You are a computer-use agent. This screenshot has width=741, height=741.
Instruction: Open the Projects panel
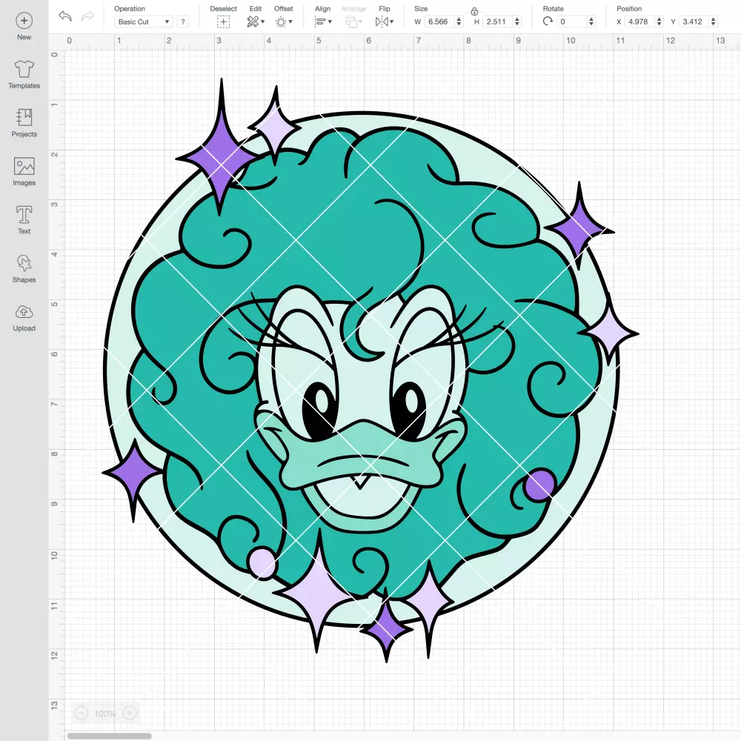[24, 123]
